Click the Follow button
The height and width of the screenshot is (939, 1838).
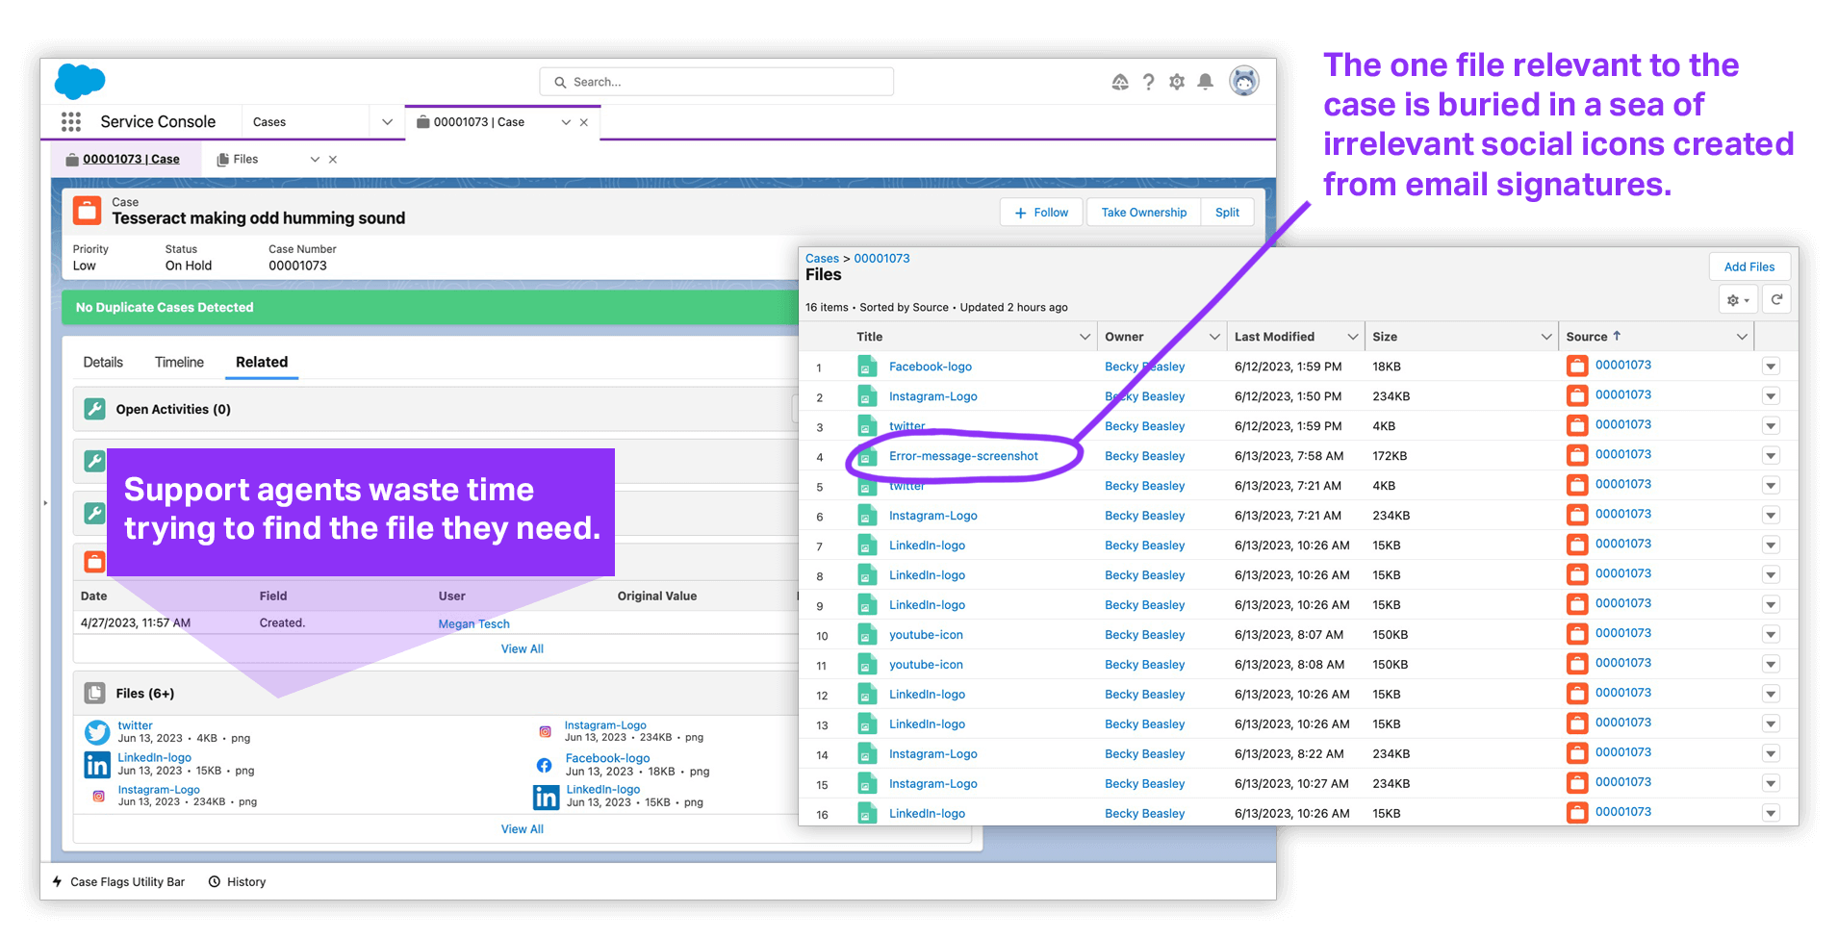coord(1041,213)
